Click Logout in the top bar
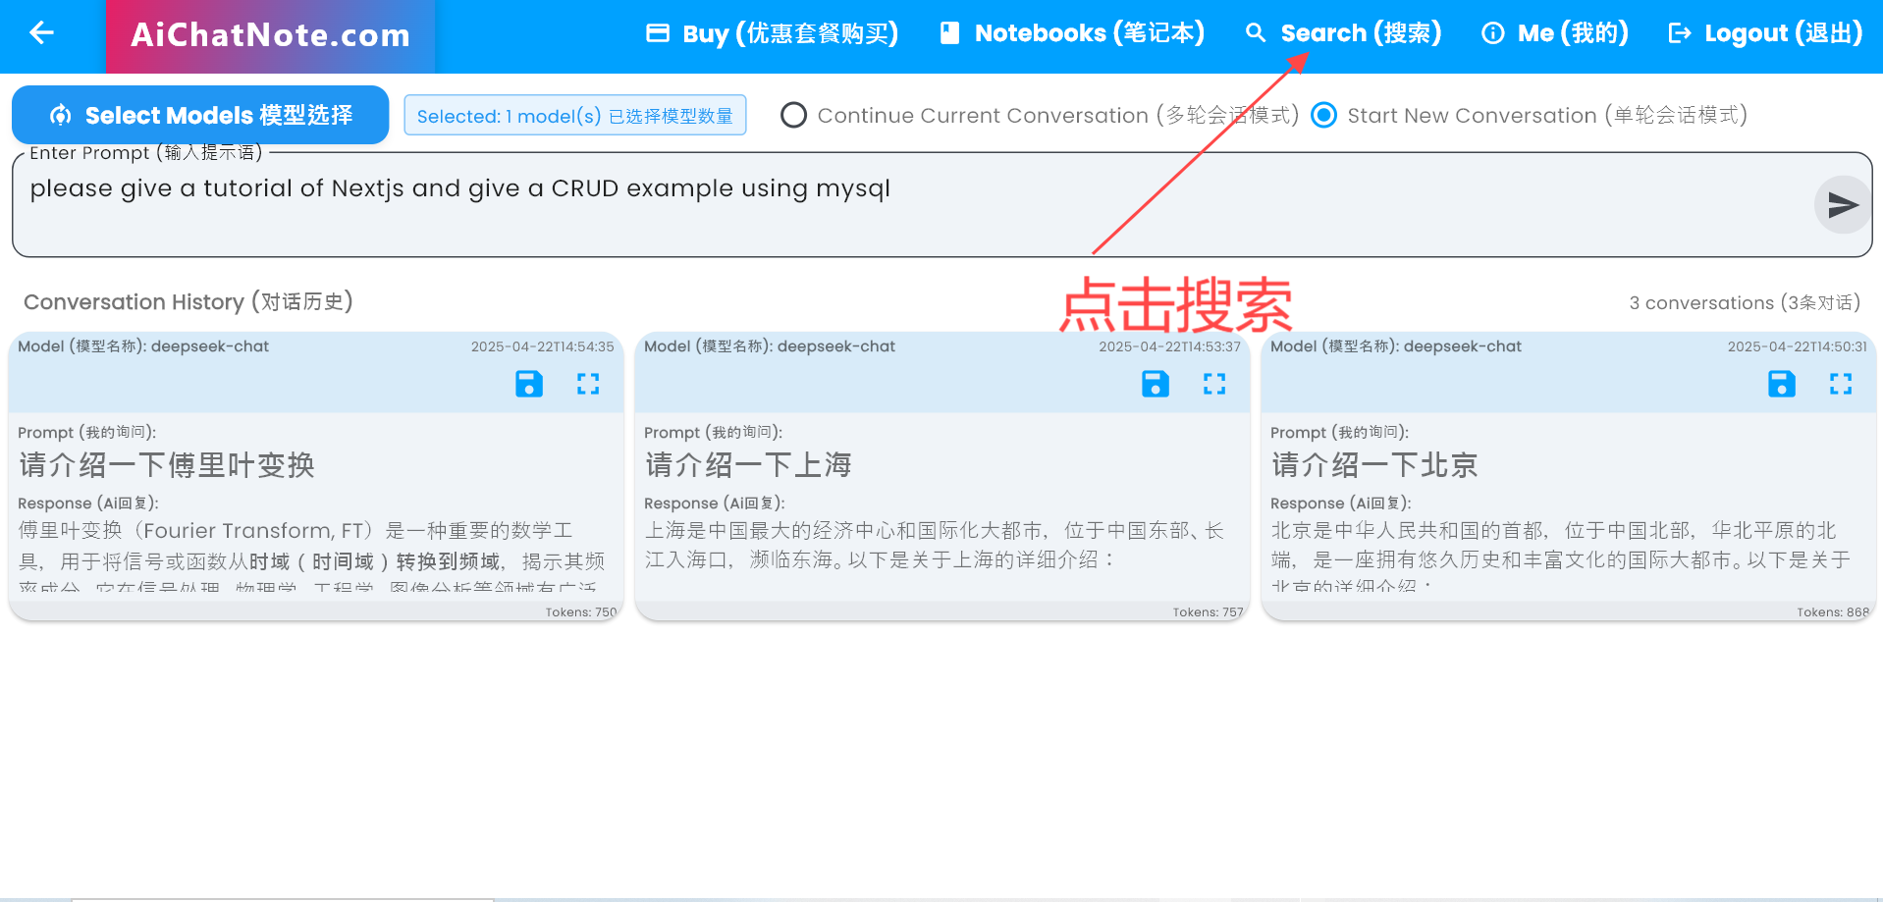This screenshot has height=902, width=1883. click(x=1765, y=33)
